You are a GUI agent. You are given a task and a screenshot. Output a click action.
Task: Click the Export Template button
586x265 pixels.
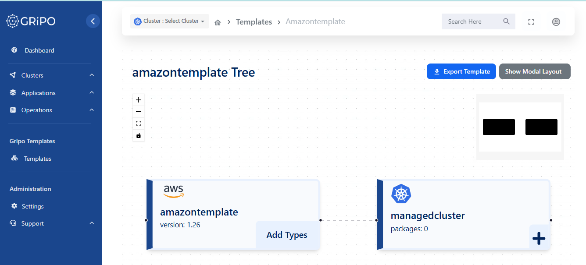(x=461, y=72)
